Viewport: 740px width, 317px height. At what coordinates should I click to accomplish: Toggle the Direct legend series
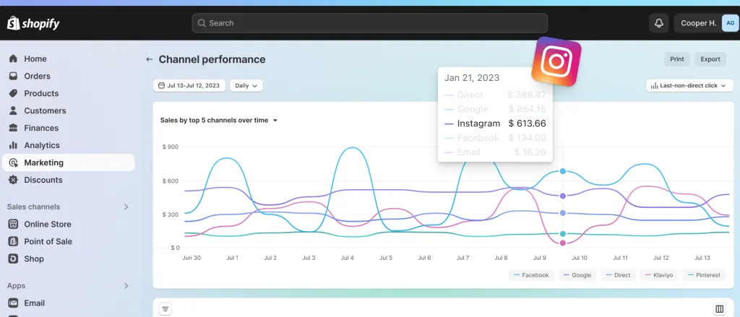point(619,275)
